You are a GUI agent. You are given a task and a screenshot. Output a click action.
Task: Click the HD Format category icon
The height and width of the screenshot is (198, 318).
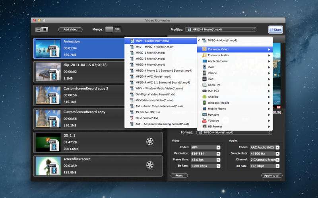pyautogui.click(x=204, y=126)
